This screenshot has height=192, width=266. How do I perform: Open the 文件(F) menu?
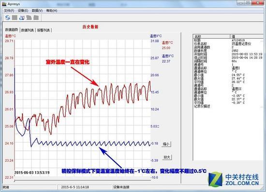point(9,11)
